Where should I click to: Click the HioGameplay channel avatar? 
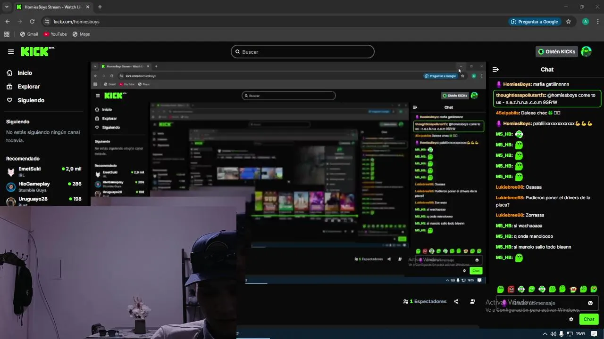[11, 187]
